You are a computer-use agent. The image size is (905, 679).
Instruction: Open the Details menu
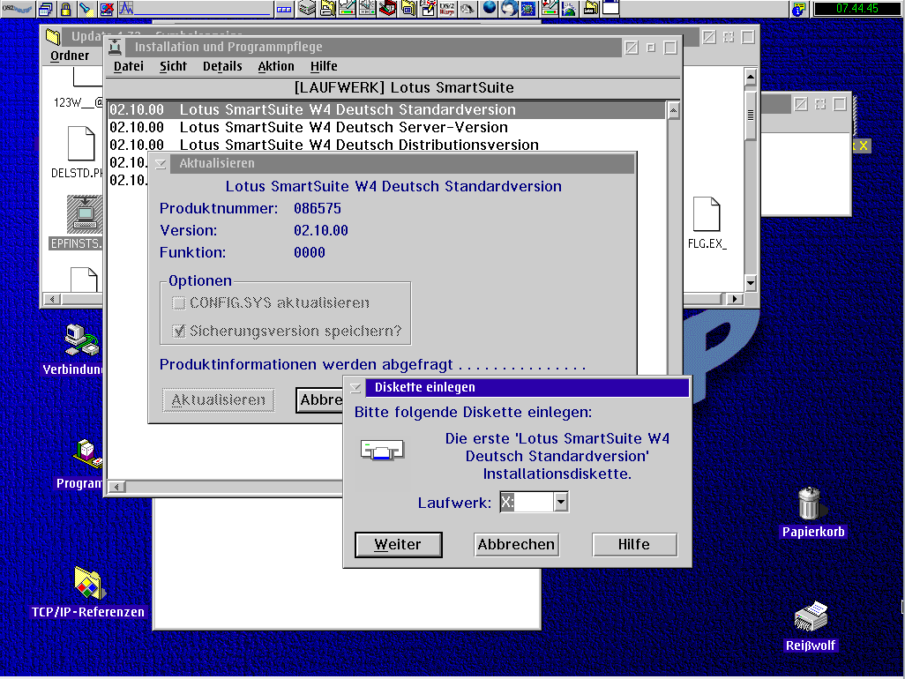(x=222, y=66)
